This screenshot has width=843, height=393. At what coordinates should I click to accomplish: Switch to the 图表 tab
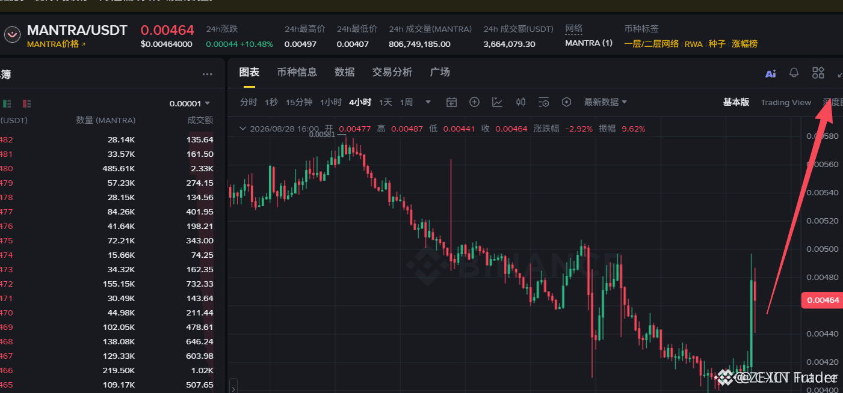[249, 72]
